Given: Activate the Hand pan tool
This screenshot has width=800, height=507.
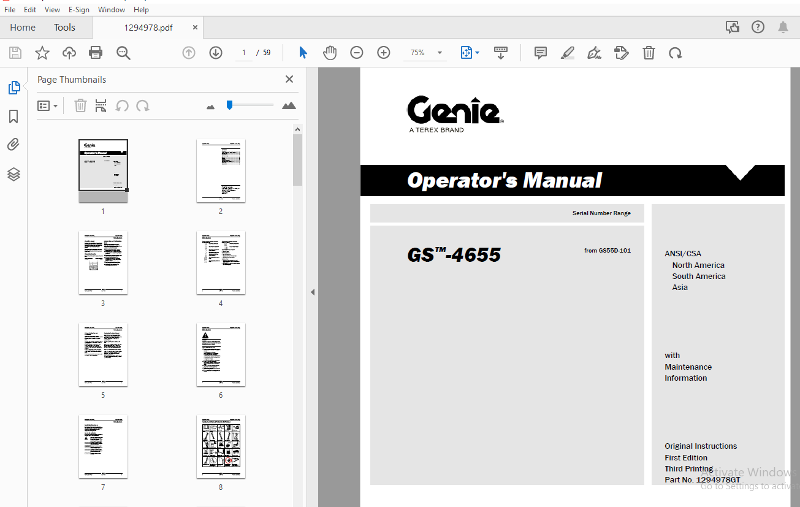Looking at the screenshot, I should 330,53.
